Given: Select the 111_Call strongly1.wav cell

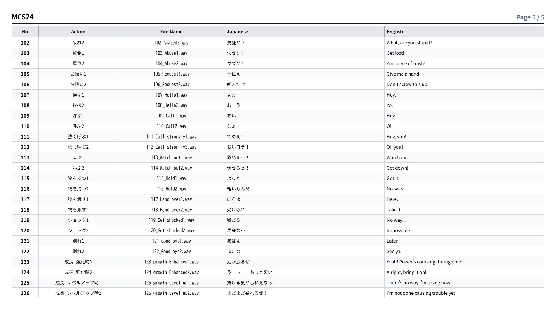Looking at the screenshot, I should pyautogui.click(x=171, y=137).
